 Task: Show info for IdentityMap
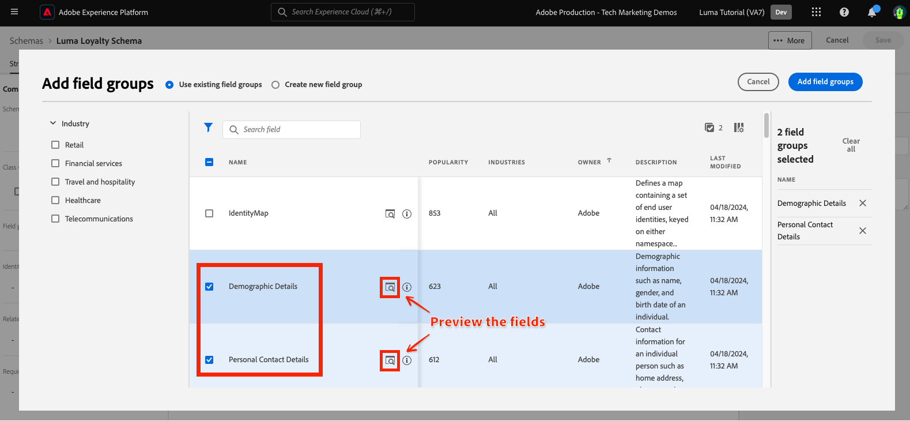tap(407, 214)
